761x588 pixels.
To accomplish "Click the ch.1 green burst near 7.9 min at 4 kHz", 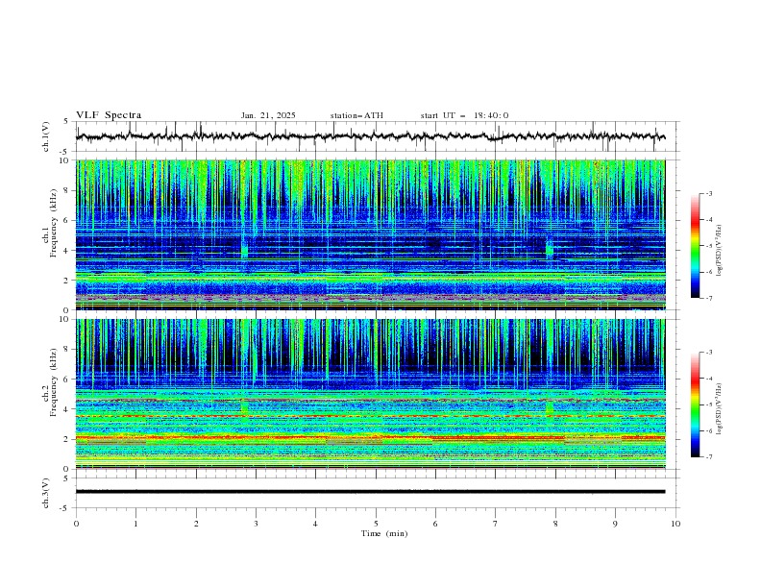I will (x=550, y=251).
